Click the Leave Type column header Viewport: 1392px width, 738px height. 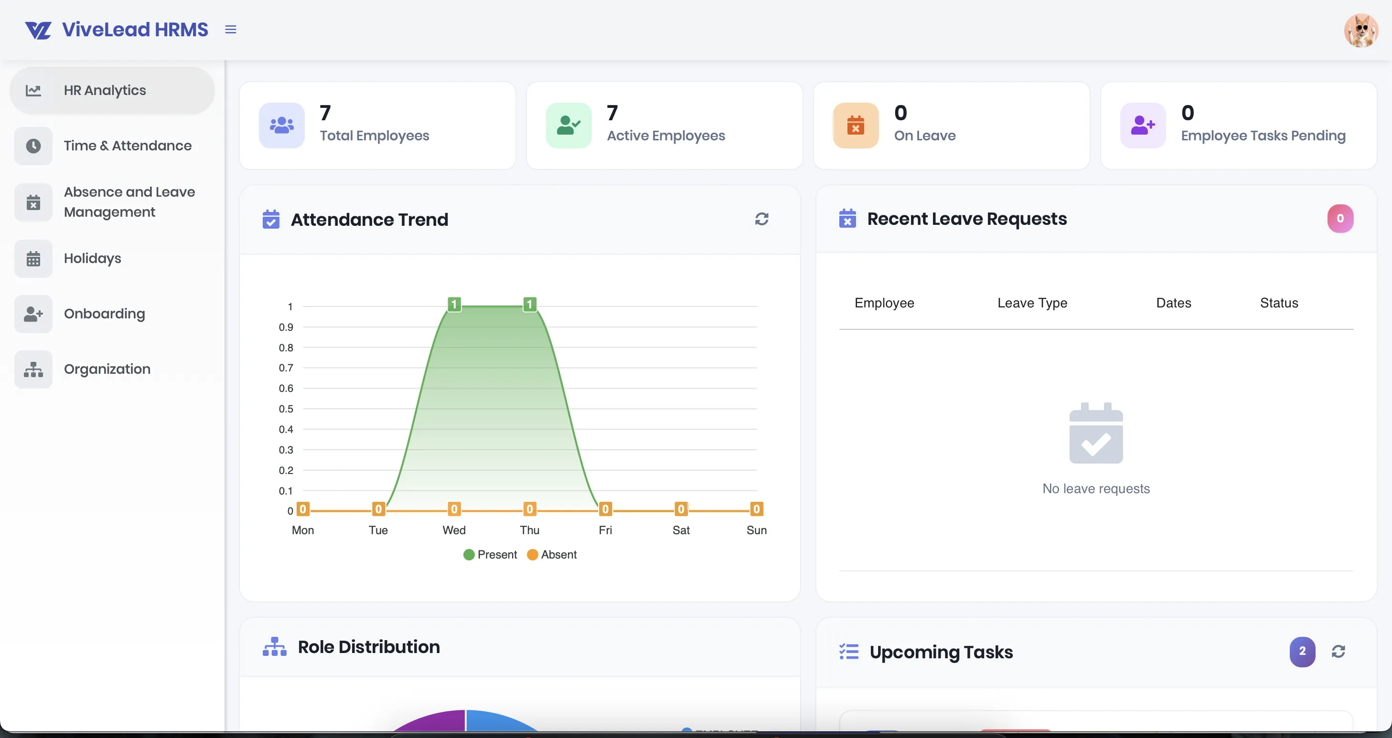pyautogui.click(x=1032, y=303)
